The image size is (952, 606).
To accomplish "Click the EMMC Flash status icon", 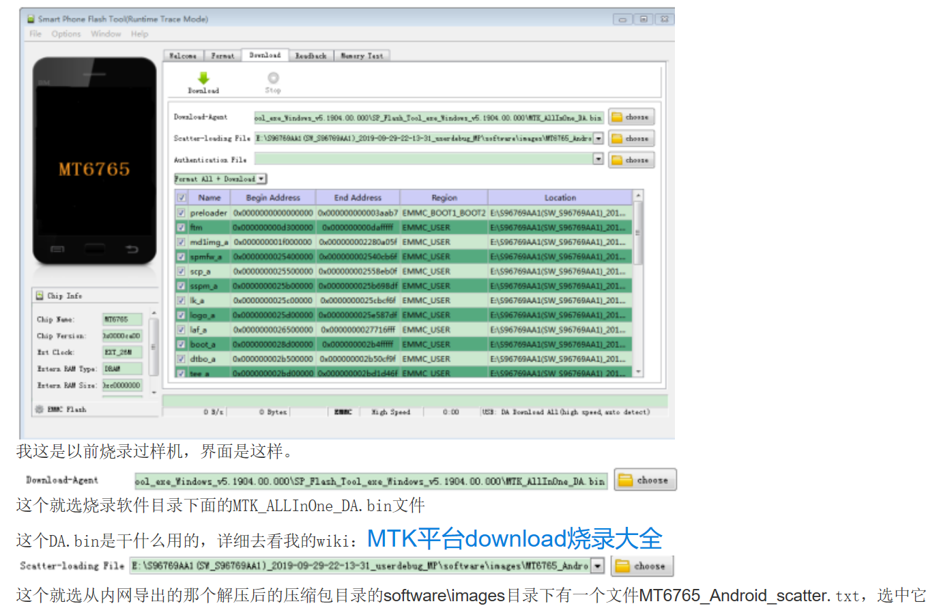I will [x=39, y=409].
